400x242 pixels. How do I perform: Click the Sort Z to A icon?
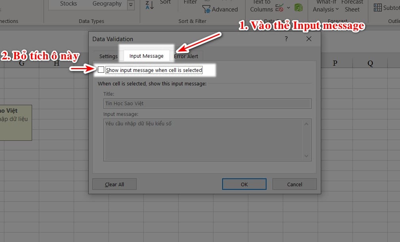[x=149, y=5]
